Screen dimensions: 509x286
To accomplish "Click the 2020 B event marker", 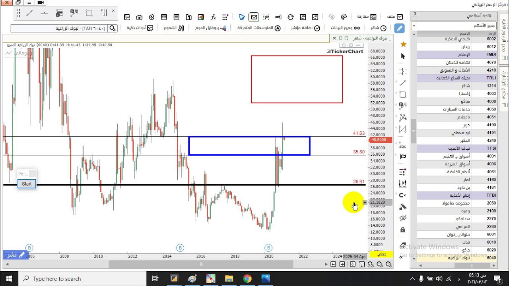I will pos(268,248).
